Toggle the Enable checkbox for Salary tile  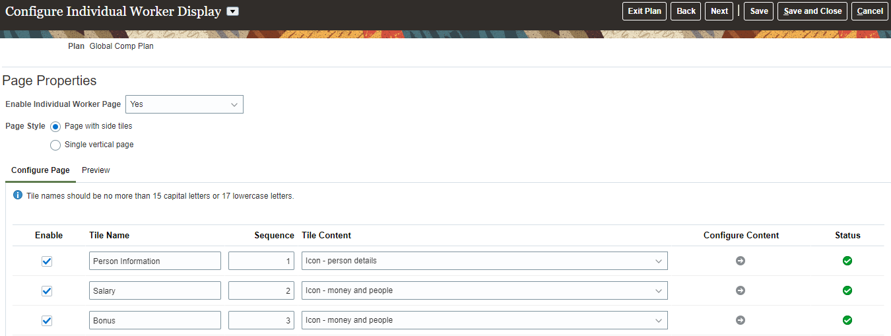(x=47, y=291)
